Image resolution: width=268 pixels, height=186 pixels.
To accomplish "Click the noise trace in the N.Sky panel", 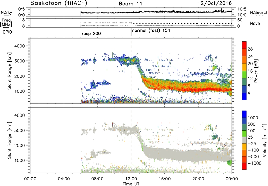I will (x=156, y=12).
